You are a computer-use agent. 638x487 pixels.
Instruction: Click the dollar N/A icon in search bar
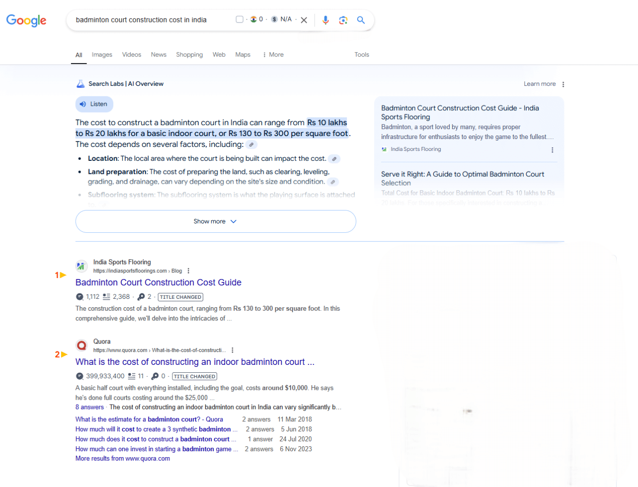pyautogui.click(x=274, y=19)
